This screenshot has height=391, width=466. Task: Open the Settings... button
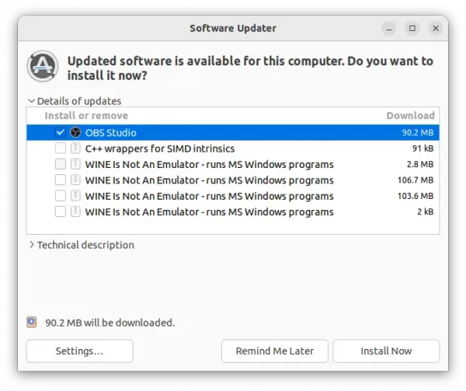tap(79, 351)
